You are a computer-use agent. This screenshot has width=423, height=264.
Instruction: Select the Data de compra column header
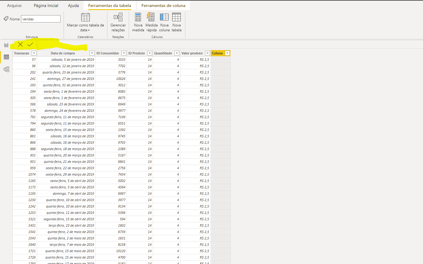(x=63, y=53)
